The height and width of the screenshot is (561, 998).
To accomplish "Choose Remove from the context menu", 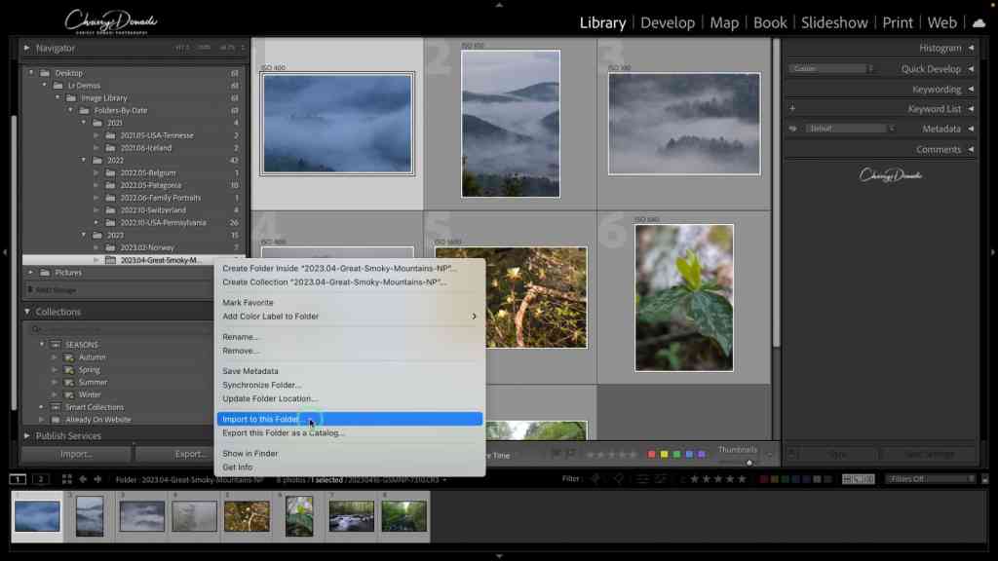I will (350, 351).
